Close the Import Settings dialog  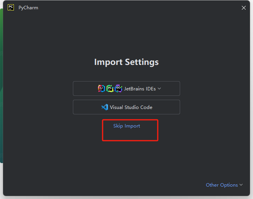tap(244, 8)
